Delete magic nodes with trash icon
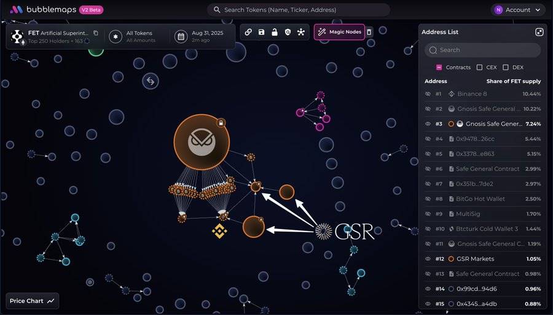The height and width of the screenshot is (315, 553). coord(369,32)
